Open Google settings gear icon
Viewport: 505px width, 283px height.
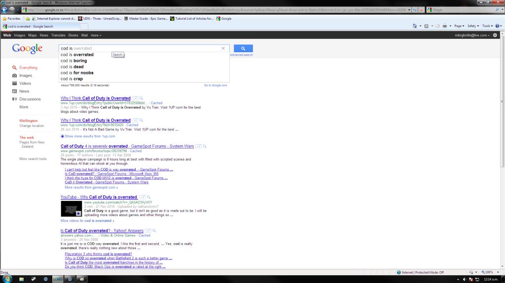coord(495,35)
